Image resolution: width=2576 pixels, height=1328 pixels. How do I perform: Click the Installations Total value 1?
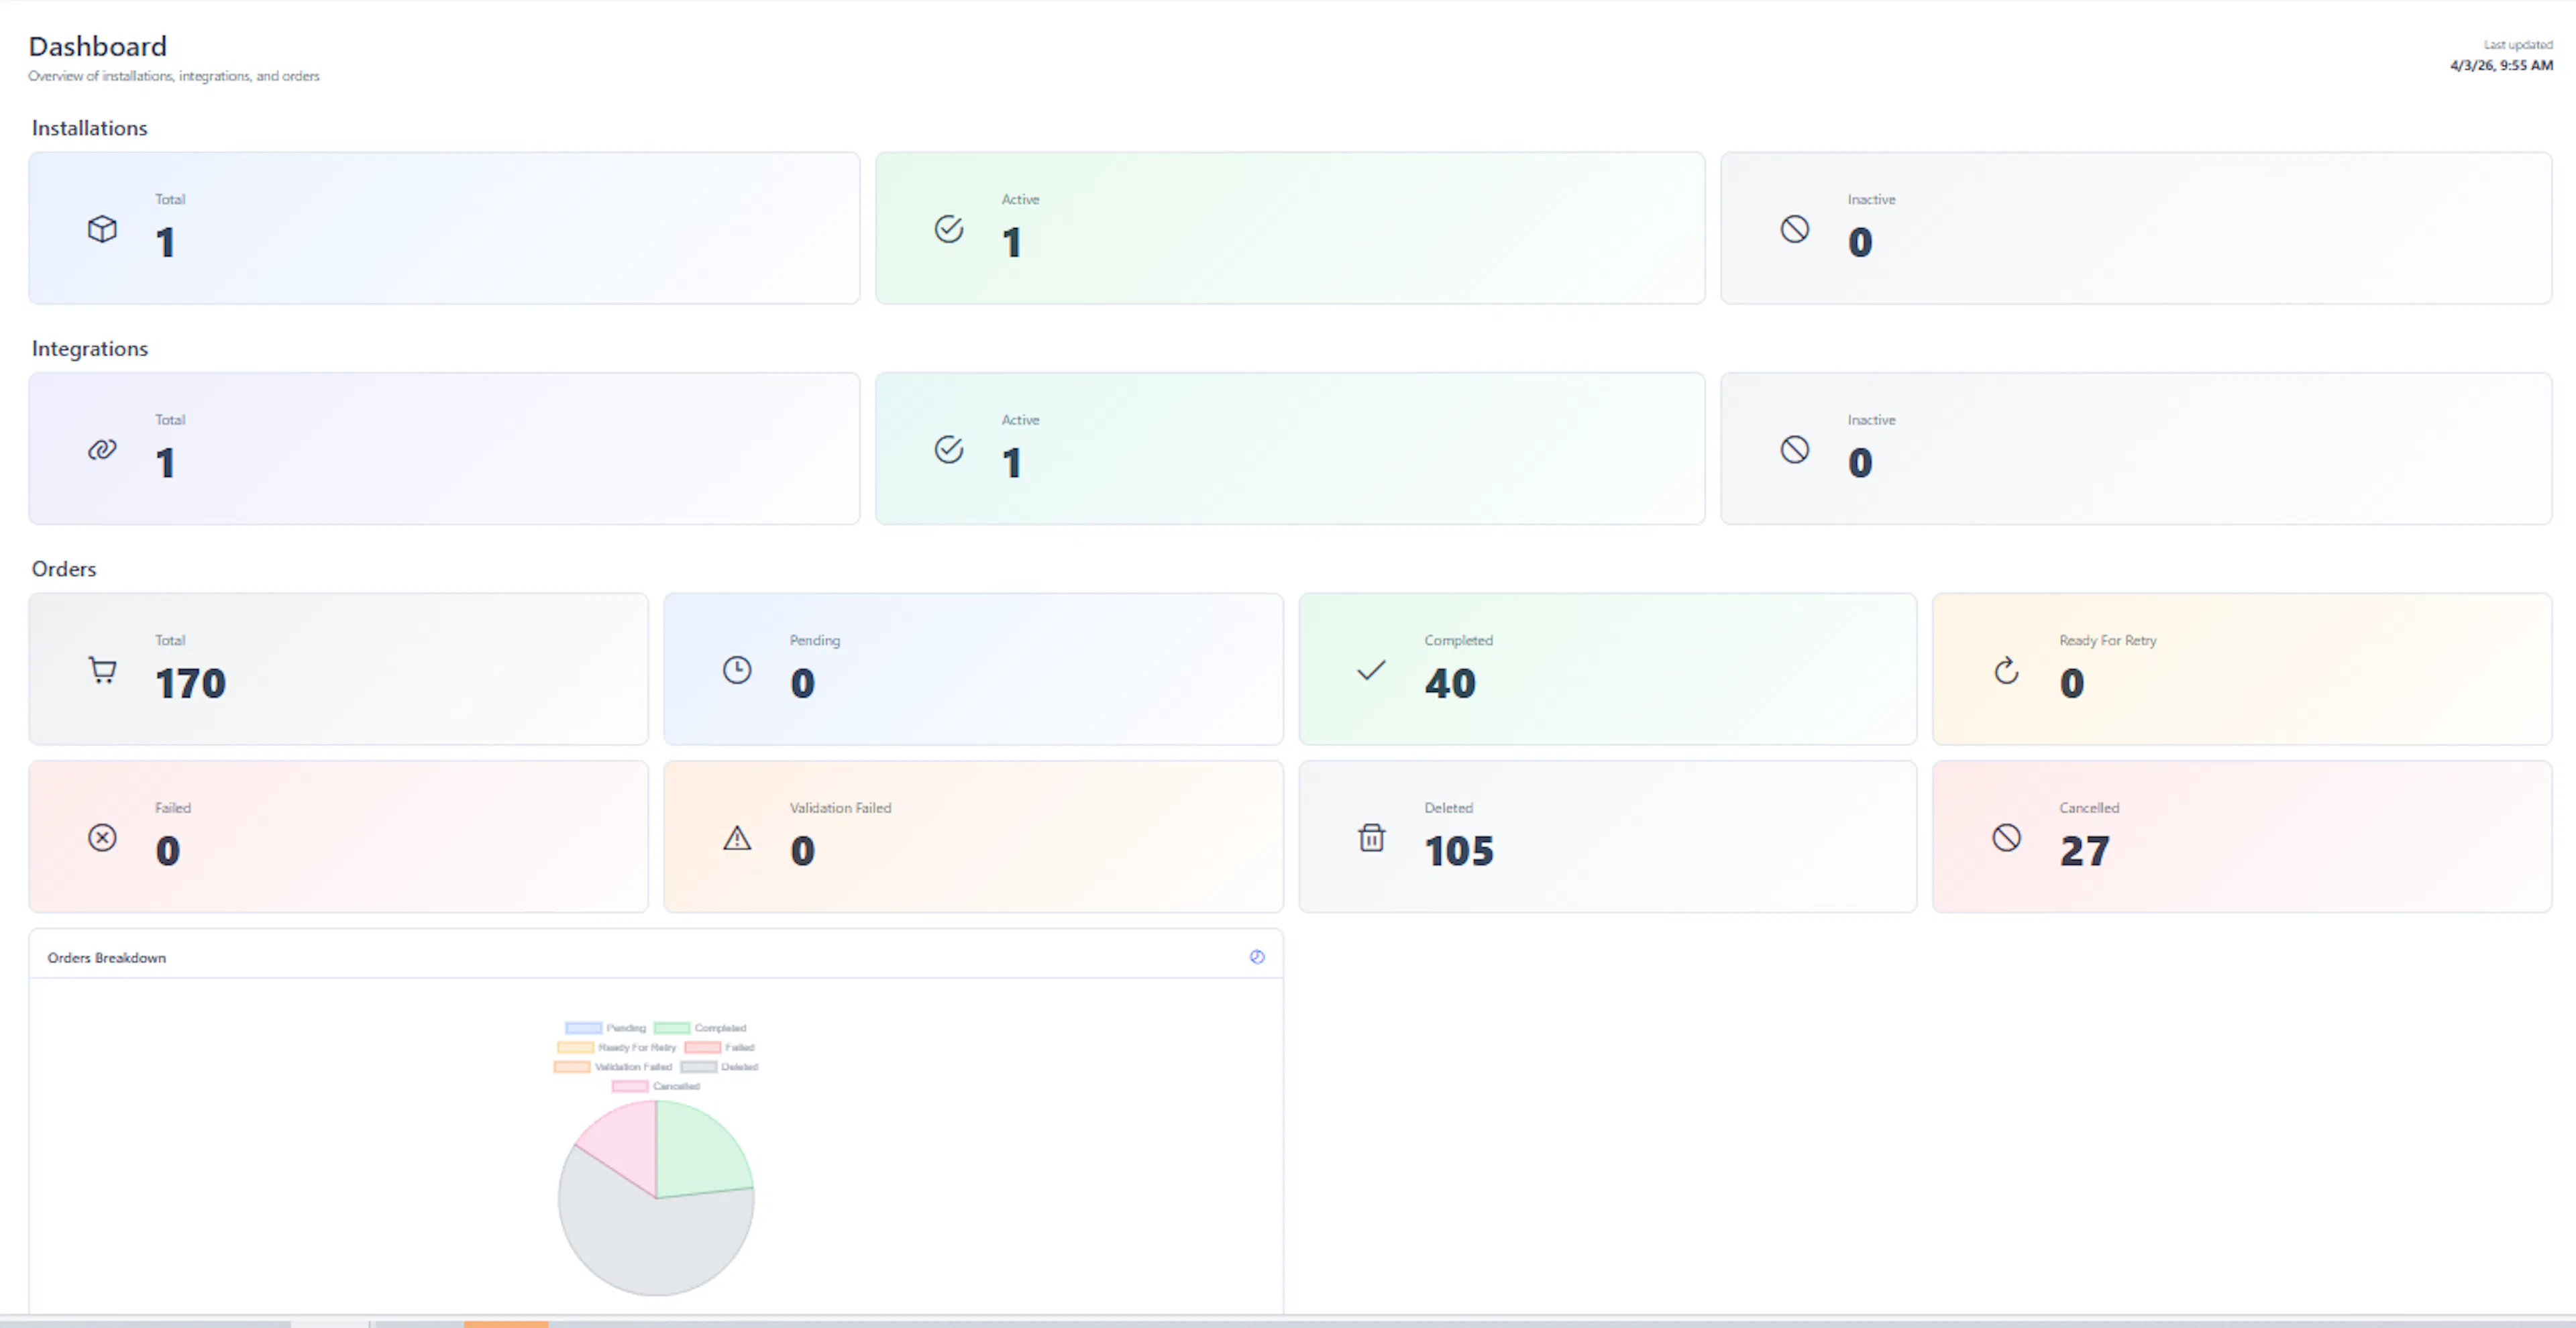165,243
